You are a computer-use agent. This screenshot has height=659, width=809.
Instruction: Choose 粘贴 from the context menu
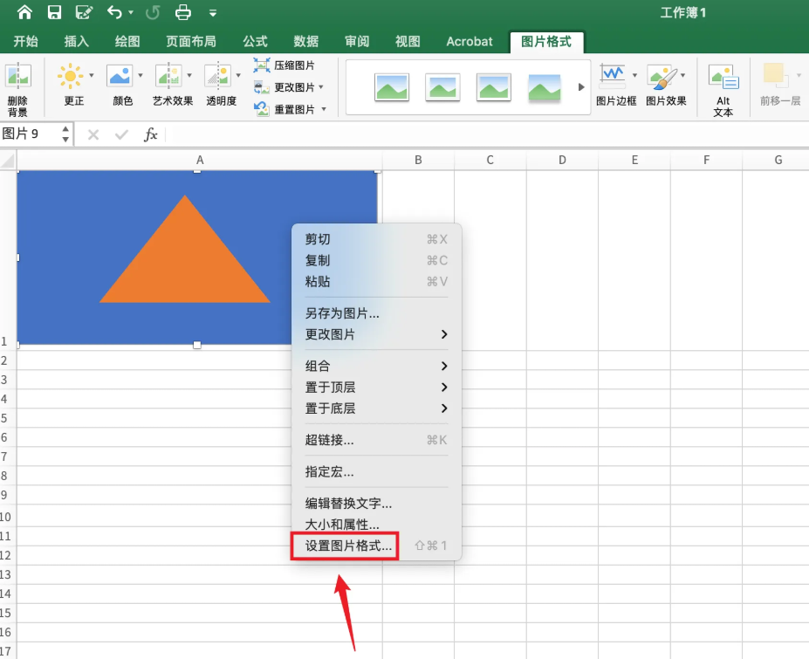tap(376, 282)
